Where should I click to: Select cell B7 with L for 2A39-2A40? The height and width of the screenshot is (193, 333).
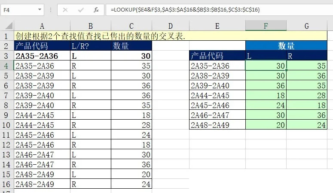[x=91, y=95]
